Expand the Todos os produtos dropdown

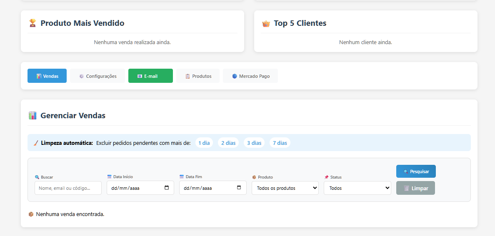tap(285, 188)
